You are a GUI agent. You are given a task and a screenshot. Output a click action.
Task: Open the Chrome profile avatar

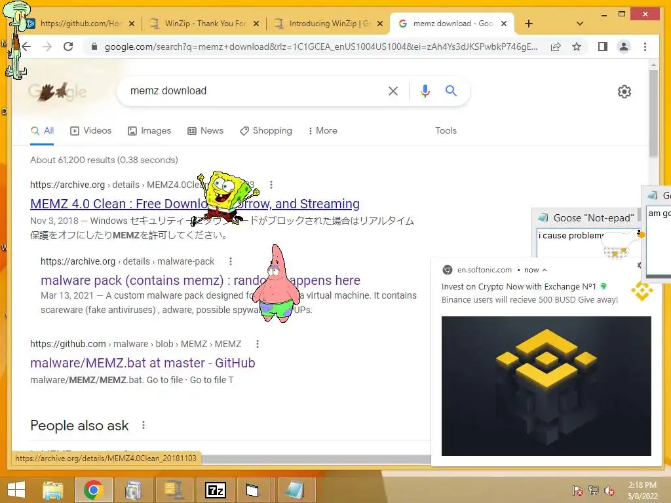624,47
